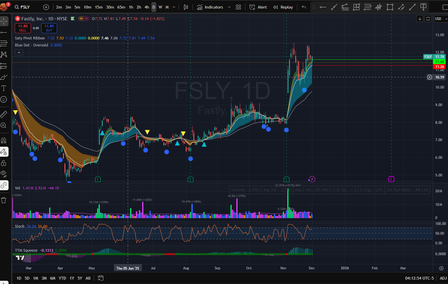Toggle maximize chart button beside USD

(428, 19)
